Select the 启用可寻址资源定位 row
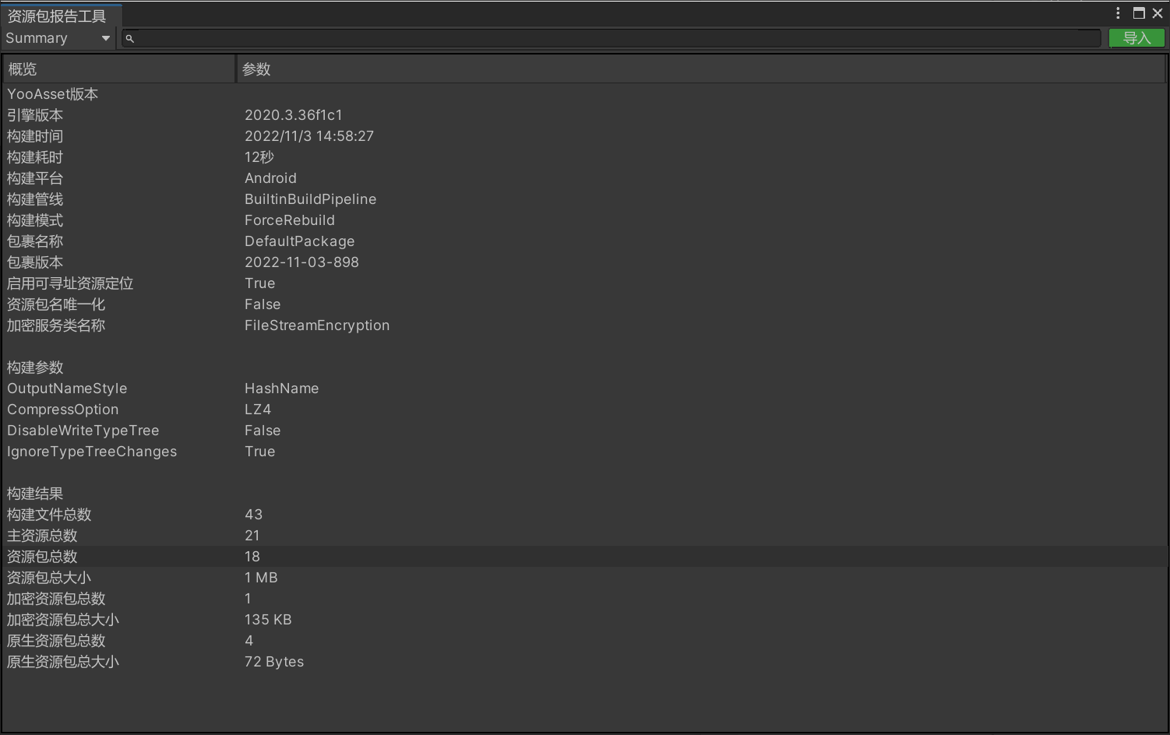 (x=584, y=283)
